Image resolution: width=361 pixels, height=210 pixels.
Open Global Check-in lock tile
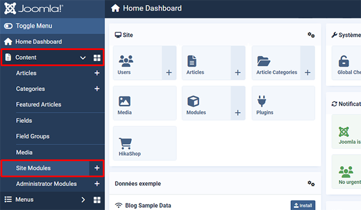pyautogui.click(x=346, y=63)
